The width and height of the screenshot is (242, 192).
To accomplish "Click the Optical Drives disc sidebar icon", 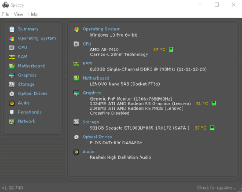I will (x=12, y=94).
